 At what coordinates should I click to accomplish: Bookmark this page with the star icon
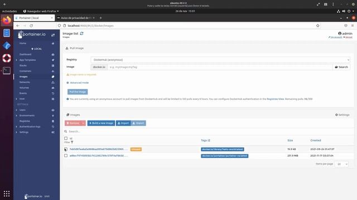pos(317,26)
